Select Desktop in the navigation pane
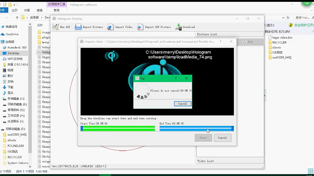The image size is (314, 176). (x=13, y=53)
